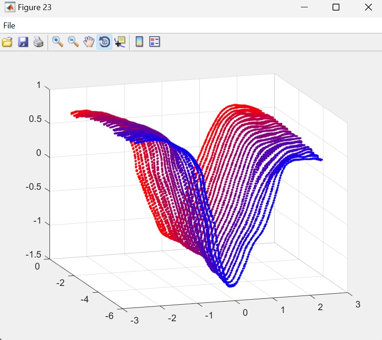Select the Pan hand tool
The width and height of the screenshot is (382, 340).
(x=89, y=42)
